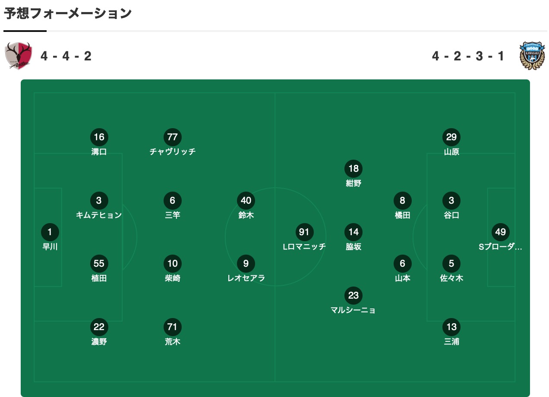
Task: Select player number 9 レオセアラ badge
Action: point(246,264)
